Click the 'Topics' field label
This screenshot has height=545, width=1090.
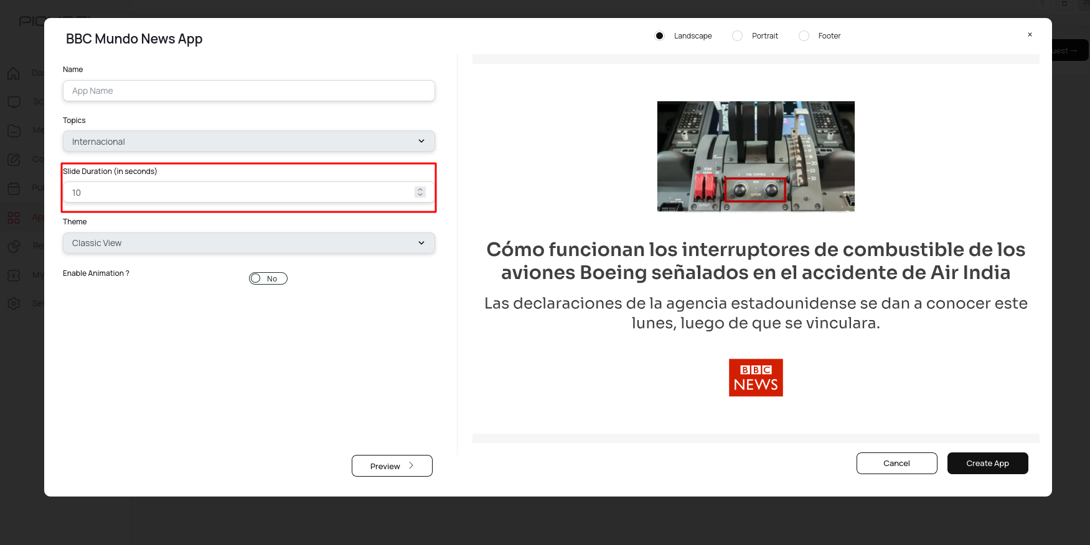coord(74,121)
